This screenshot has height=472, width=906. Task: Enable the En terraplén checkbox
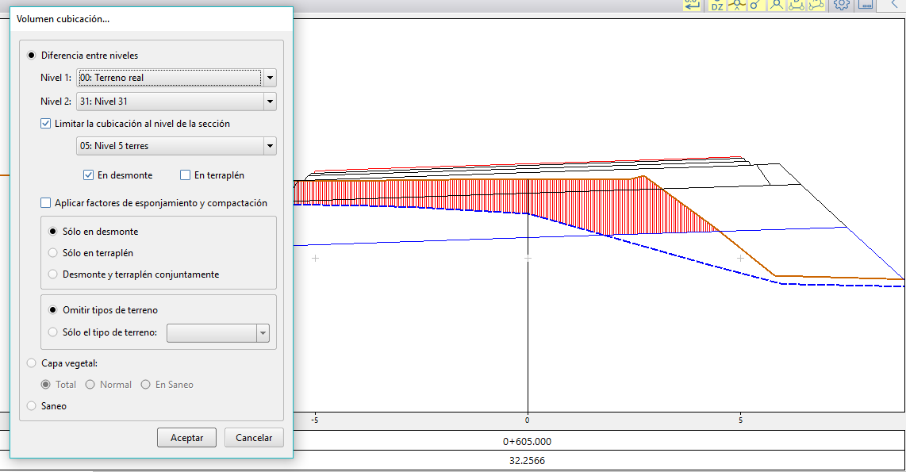[186, 175]
